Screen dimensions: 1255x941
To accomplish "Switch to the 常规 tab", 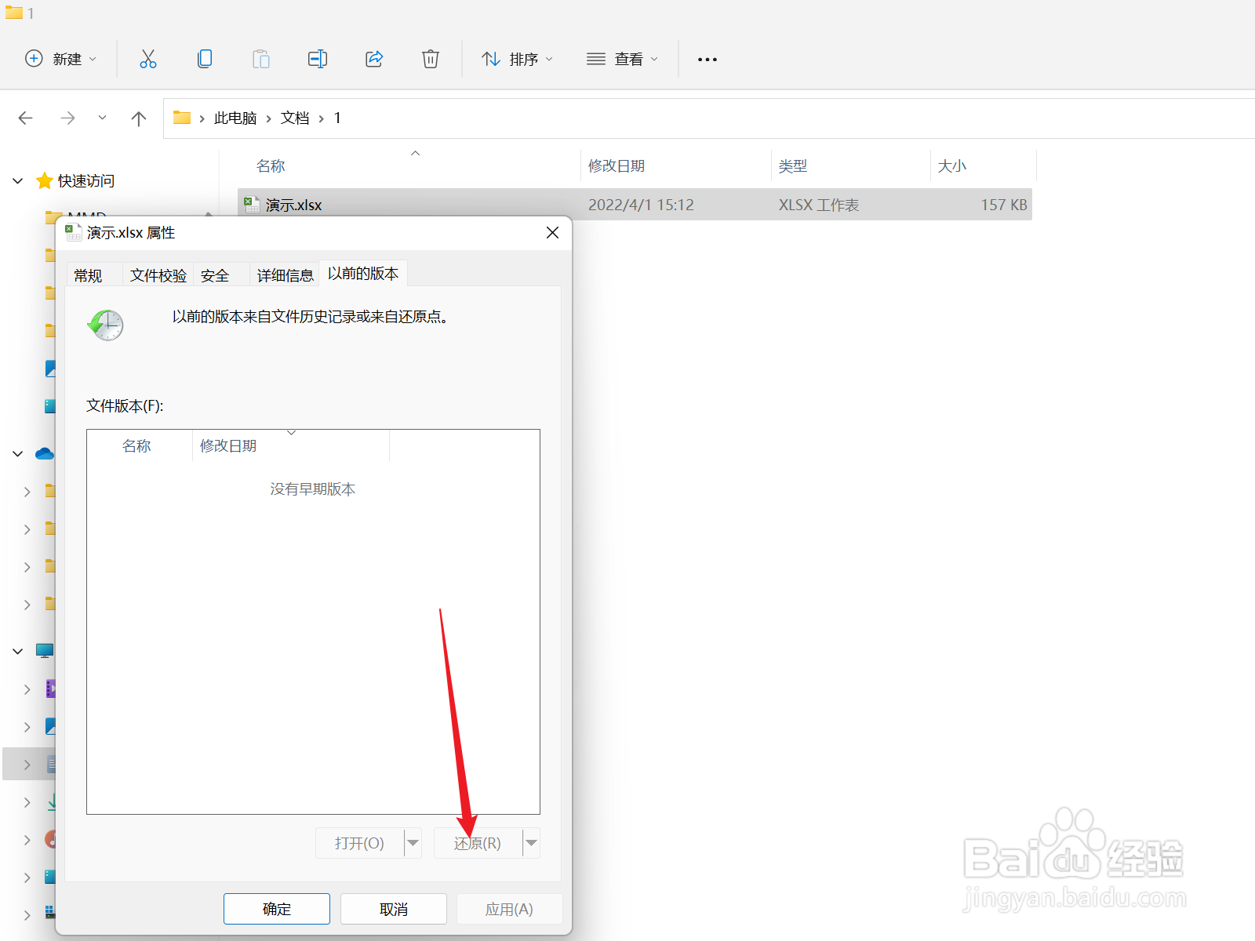I will pyautogui.click(x=88, y=274).
